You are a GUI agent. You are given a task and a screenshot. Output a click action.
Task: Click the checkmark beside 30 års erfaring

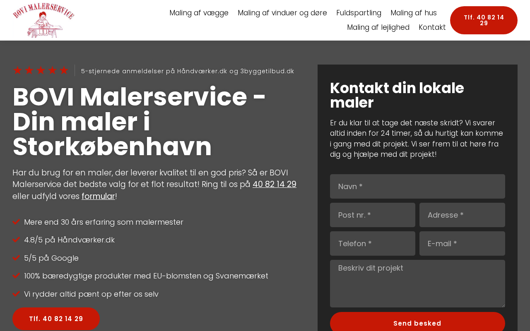16,222
